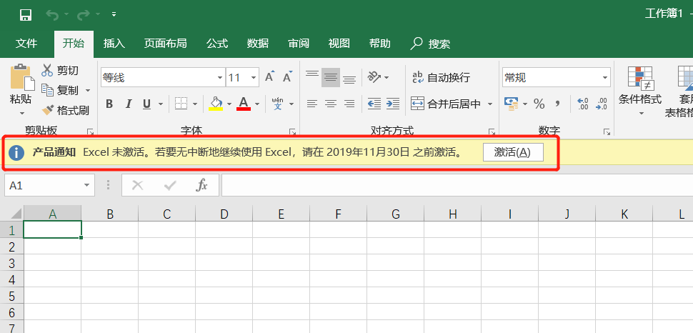This screenshot has height=333, width=693.
Task: Open Customize Quick Access Toolbar dropdown
Action: coord(114,14)
